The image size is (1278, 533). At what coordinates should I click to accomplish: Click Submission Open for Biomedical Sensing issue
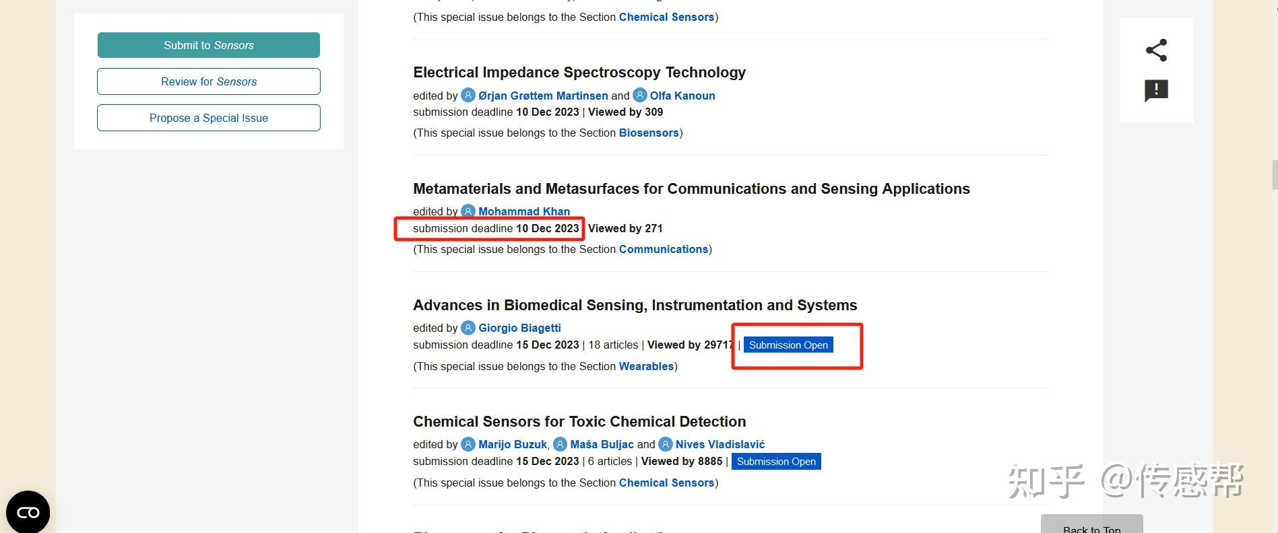pos(788,345)
